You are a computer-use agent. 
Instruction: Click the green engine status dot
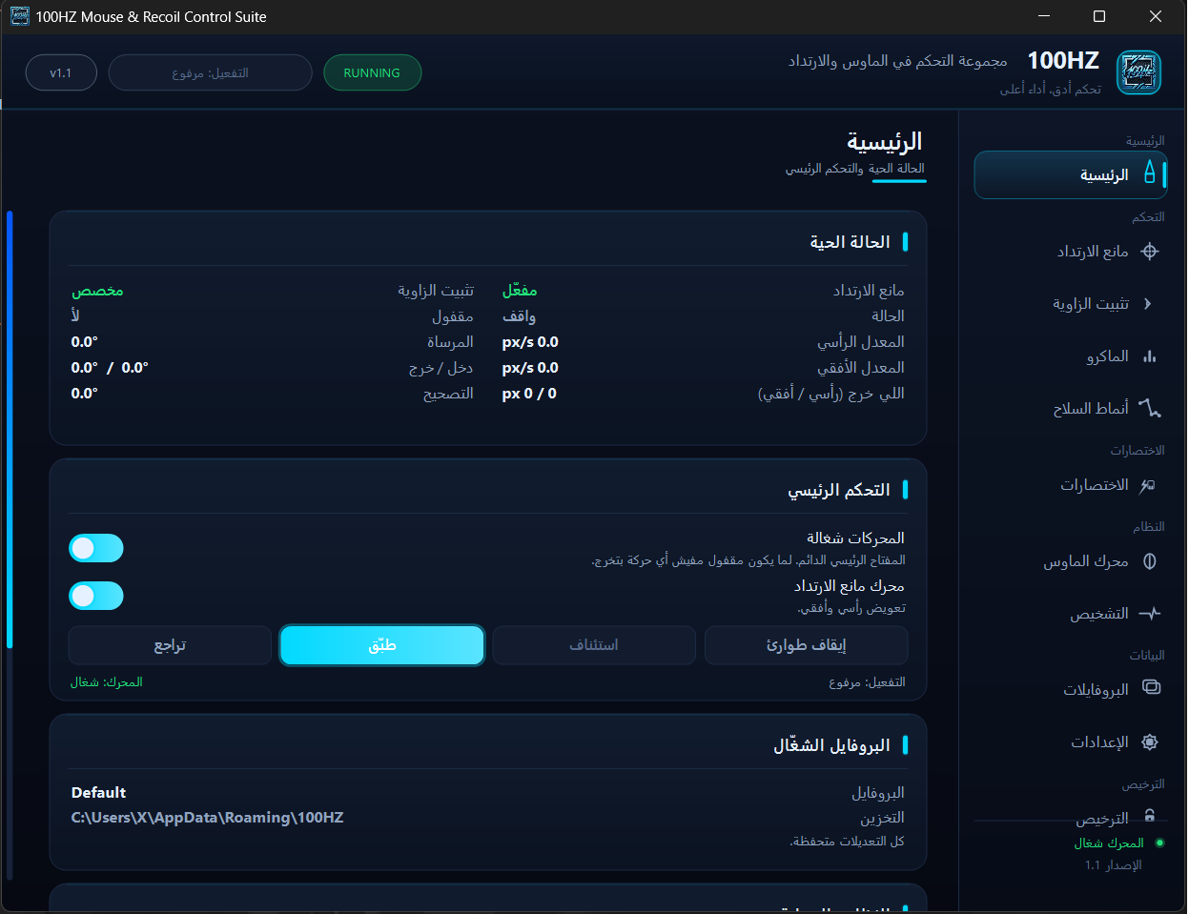click(1159, 843)
